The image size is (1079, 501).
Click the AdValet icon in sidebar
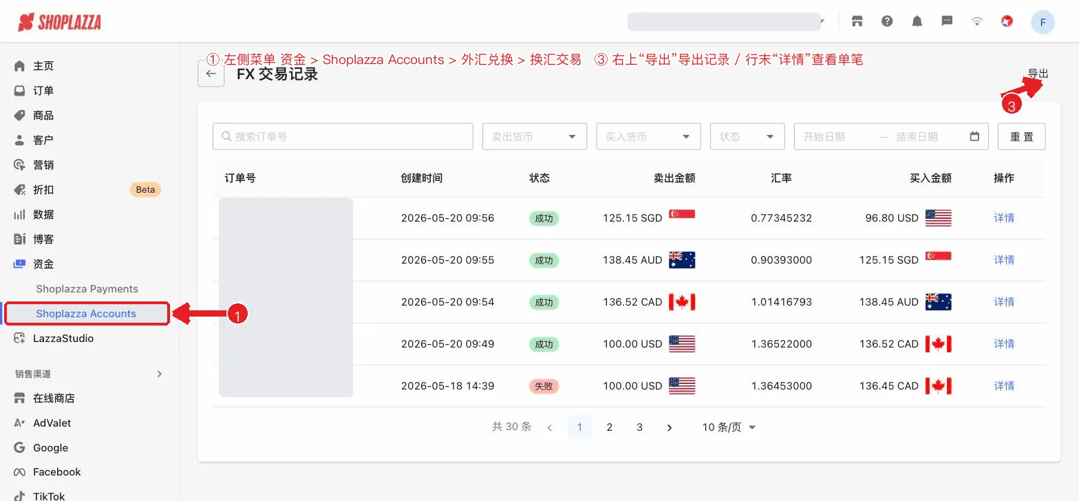click(20, 423)
